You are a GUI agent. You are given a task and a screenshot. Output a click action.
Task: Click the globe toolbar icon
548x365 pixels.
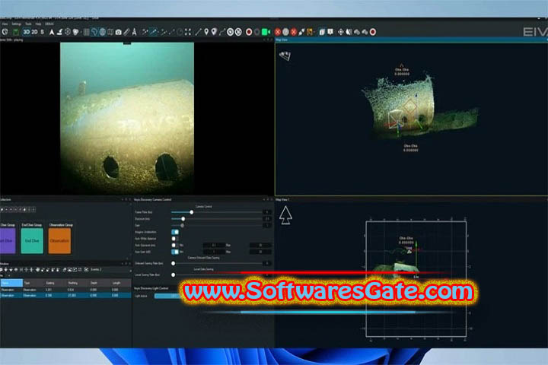pos(103,32)
